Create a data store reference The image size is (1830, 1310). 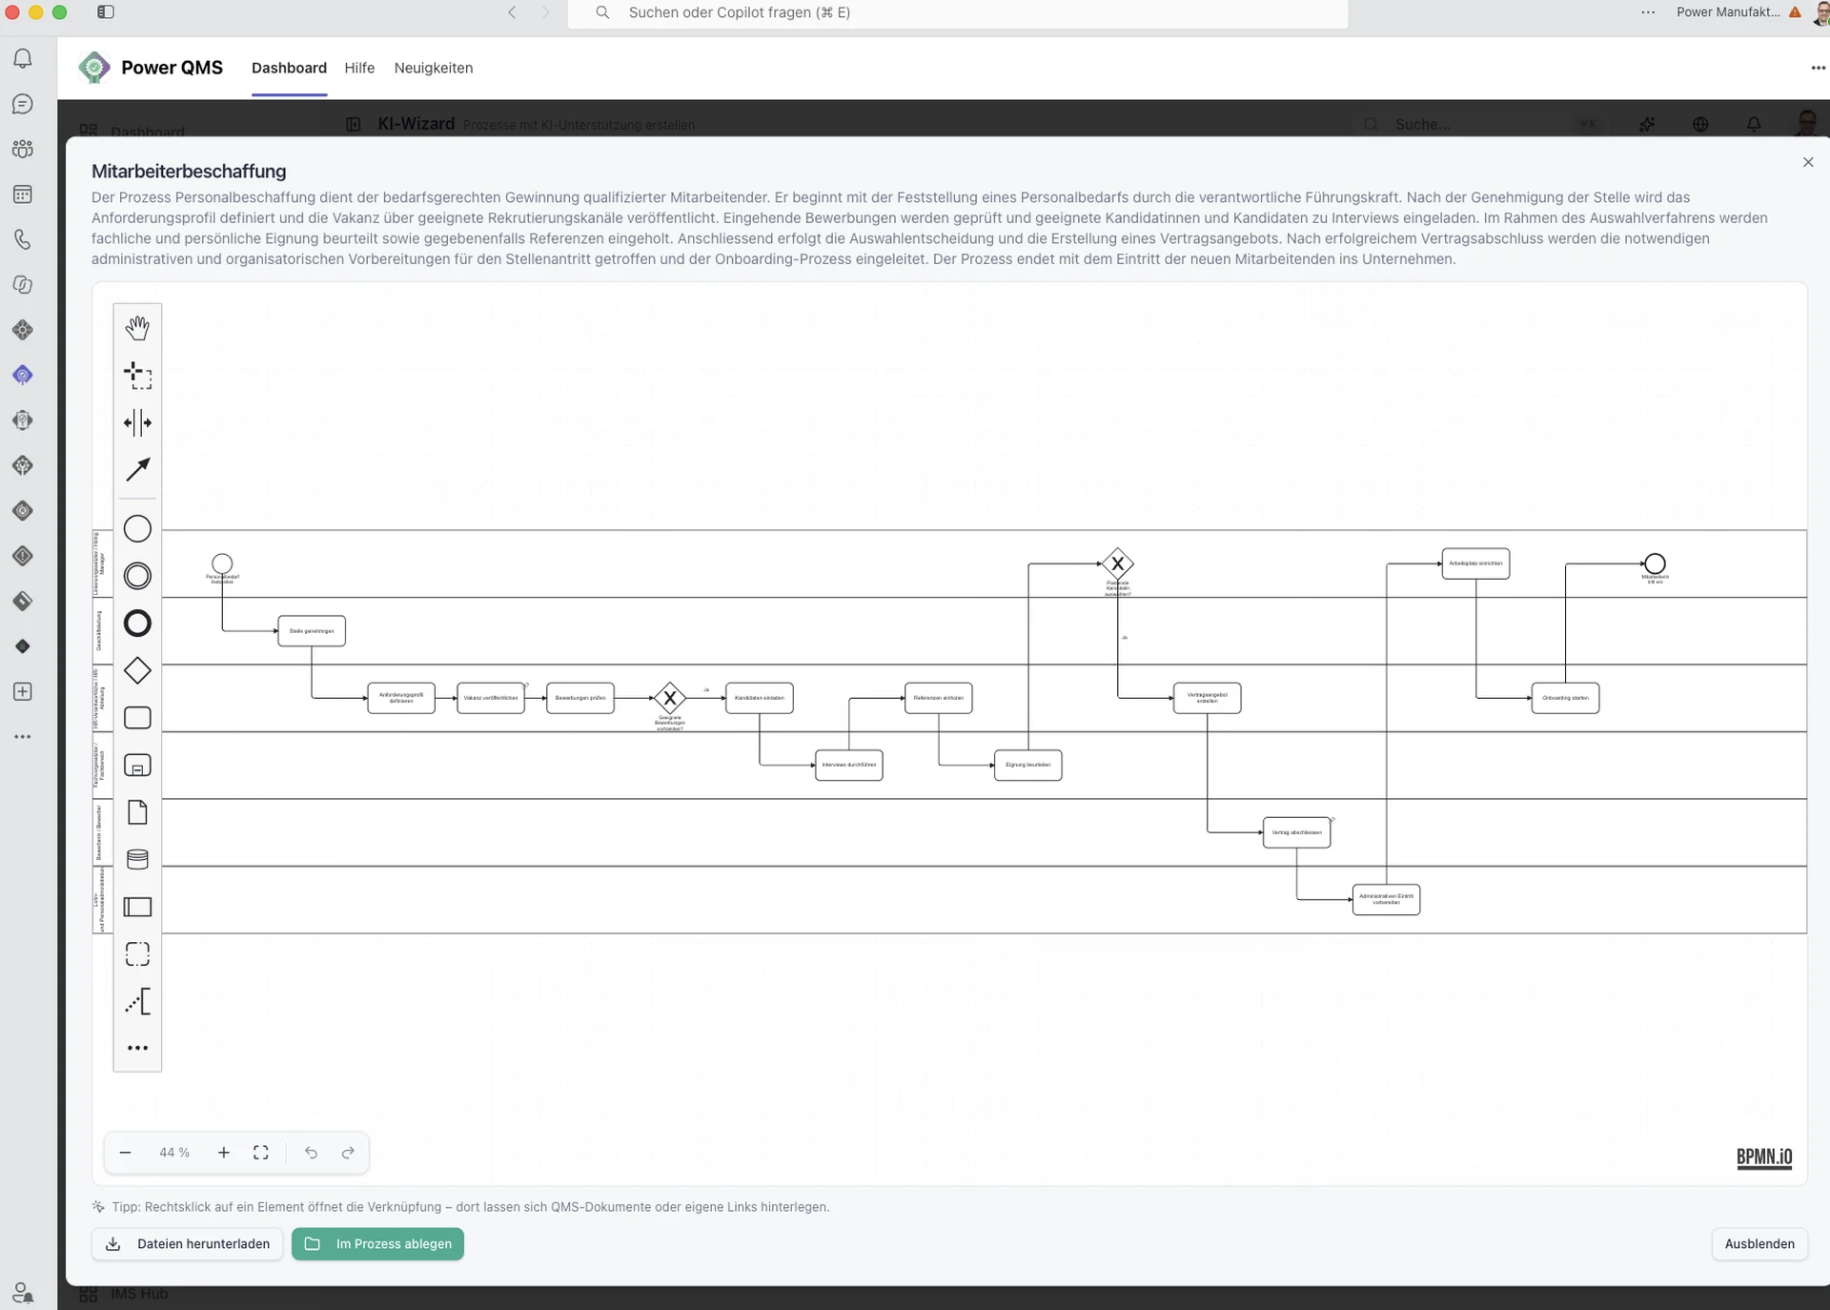click(x=137, y=860)
